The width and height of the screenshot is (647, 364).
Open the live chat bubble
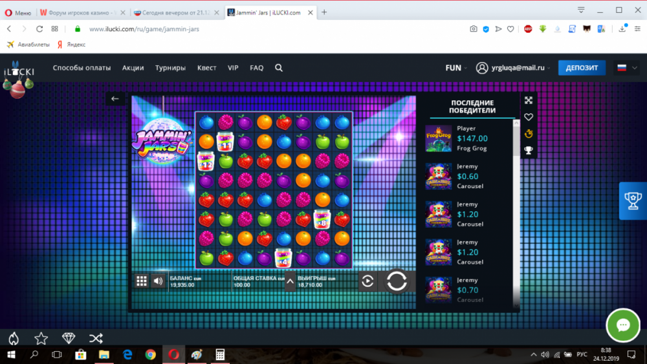point(623,325)
